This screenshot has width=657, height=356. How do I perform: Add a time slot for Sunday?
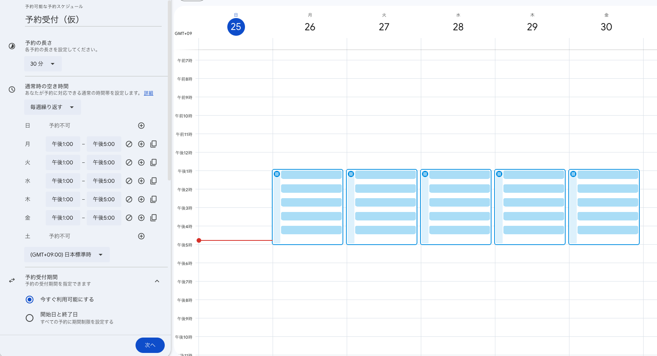pos(141,126)
